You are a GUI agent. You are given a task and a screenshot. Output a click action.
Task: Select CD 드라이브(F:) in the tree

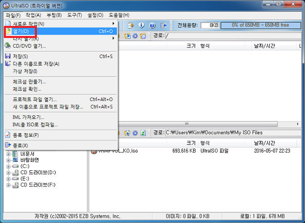pos(38,185)
